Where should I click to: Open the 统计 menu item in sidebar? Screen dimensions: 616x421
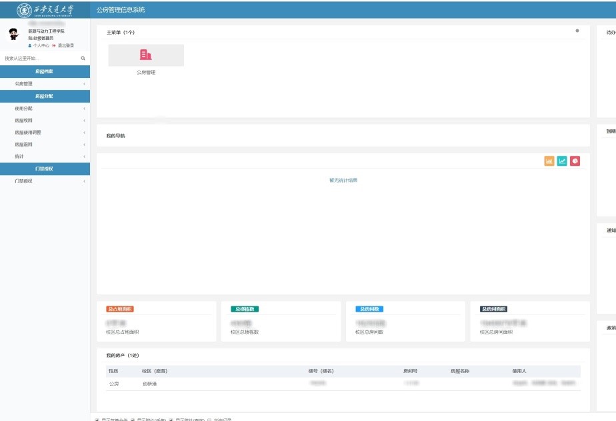pos(45,157)
